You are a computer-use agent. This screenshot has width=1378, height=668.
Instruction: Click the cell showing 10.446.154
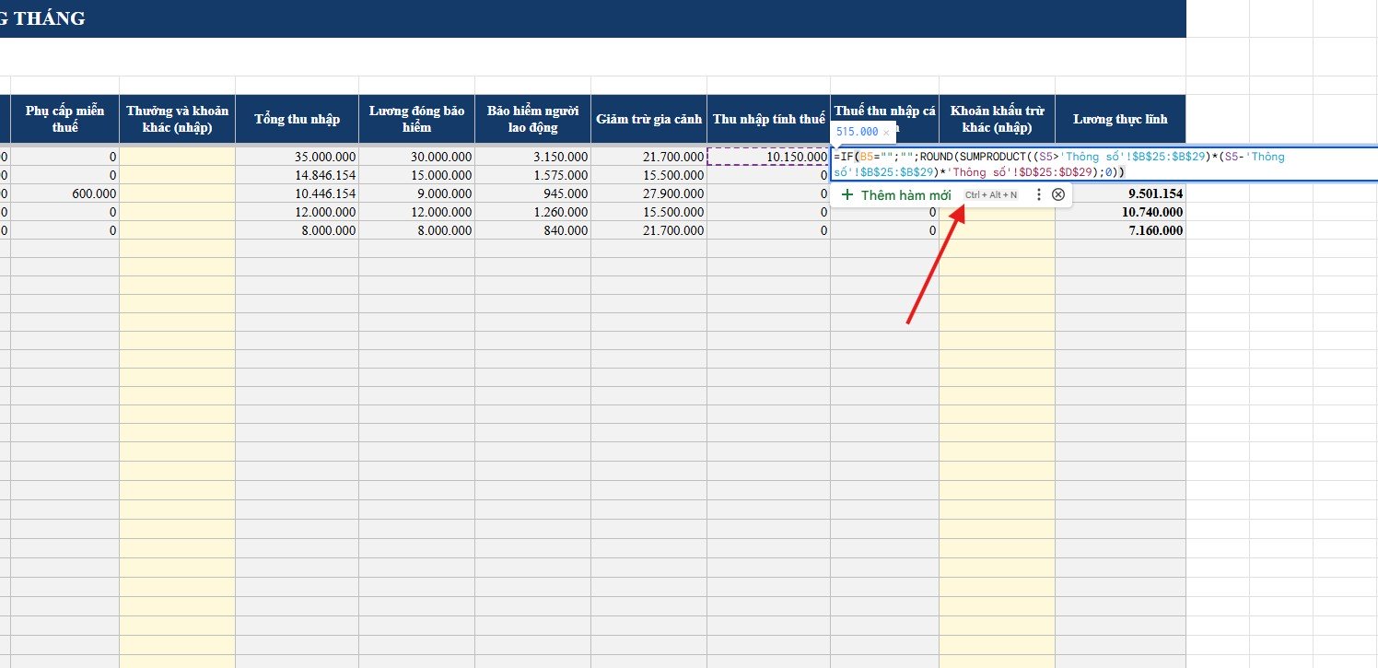pos(298,193)
